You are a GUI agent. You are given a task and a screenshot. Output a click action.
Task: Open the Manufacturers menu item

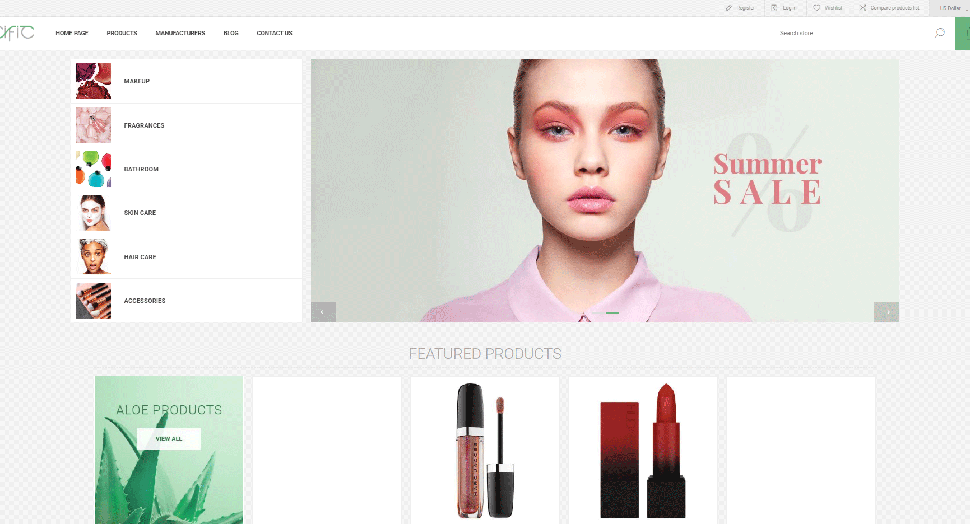180,33
